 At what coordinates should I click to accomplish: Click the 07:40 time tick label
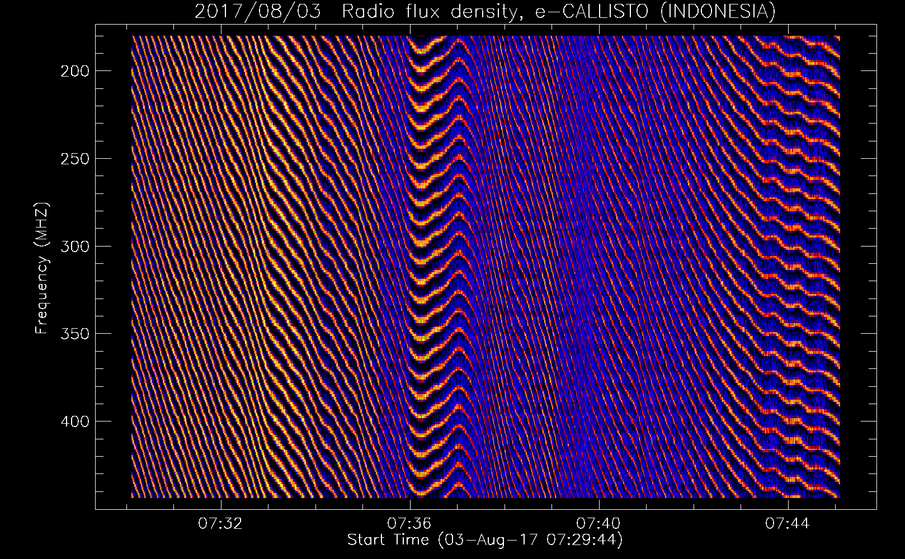(599, 524)
